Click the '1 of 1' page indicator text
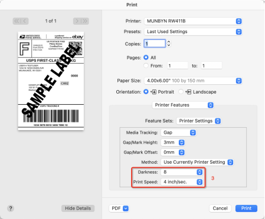 tap(51, 21)
